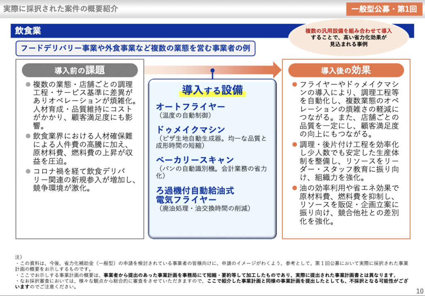Click the page number 10
The image size is (425, 296).
[420, 291]
